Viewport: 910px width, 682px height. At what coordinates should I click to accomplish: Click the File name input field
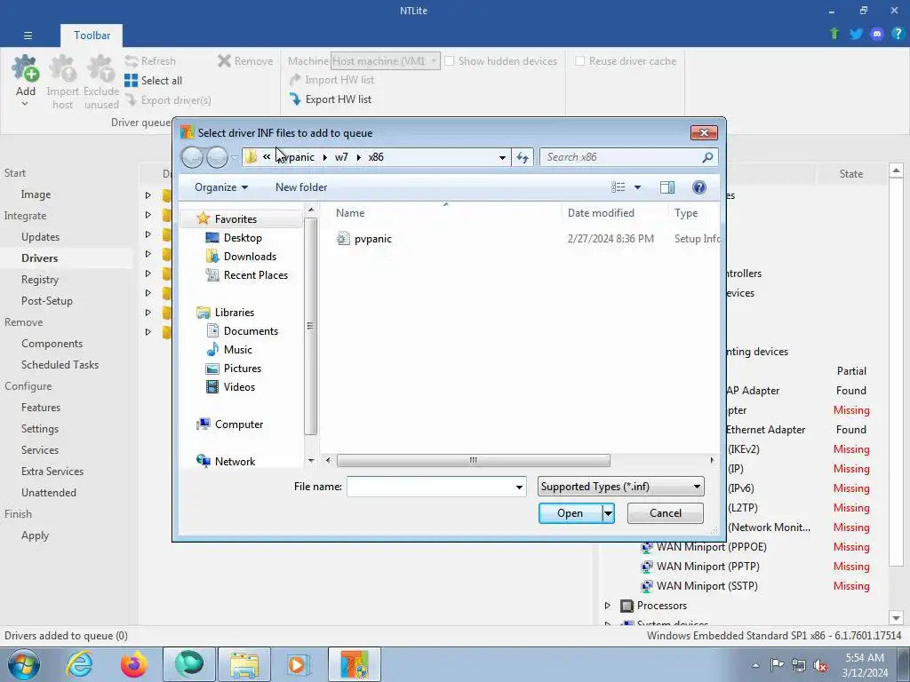click(430, 488)
